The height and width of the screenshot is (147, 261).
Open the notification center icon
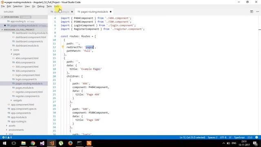pos(255,143)
